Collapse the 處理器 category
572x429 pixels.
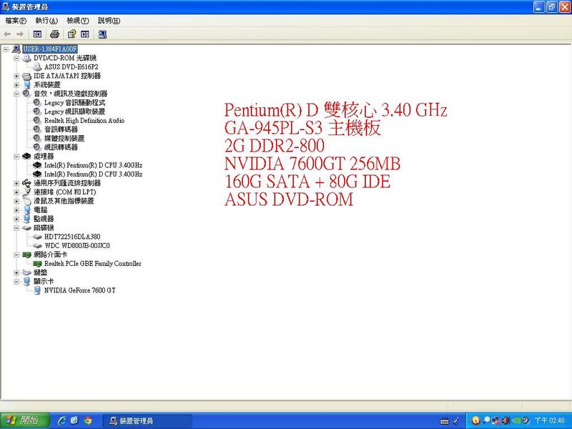[x=16, y=156]
